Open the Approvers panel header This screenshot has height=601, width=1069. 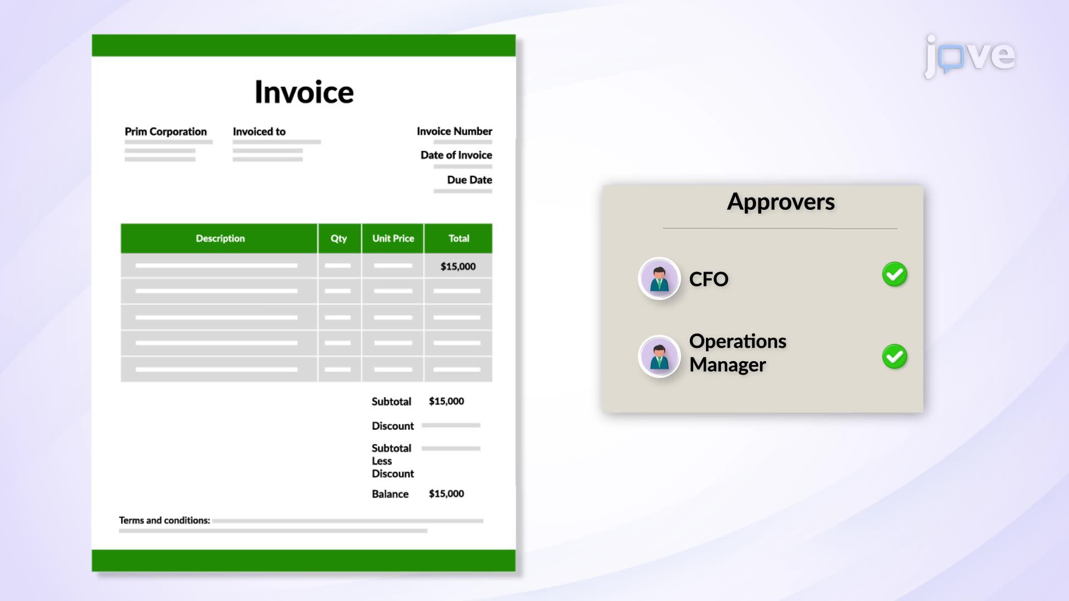tap(780, 202)
